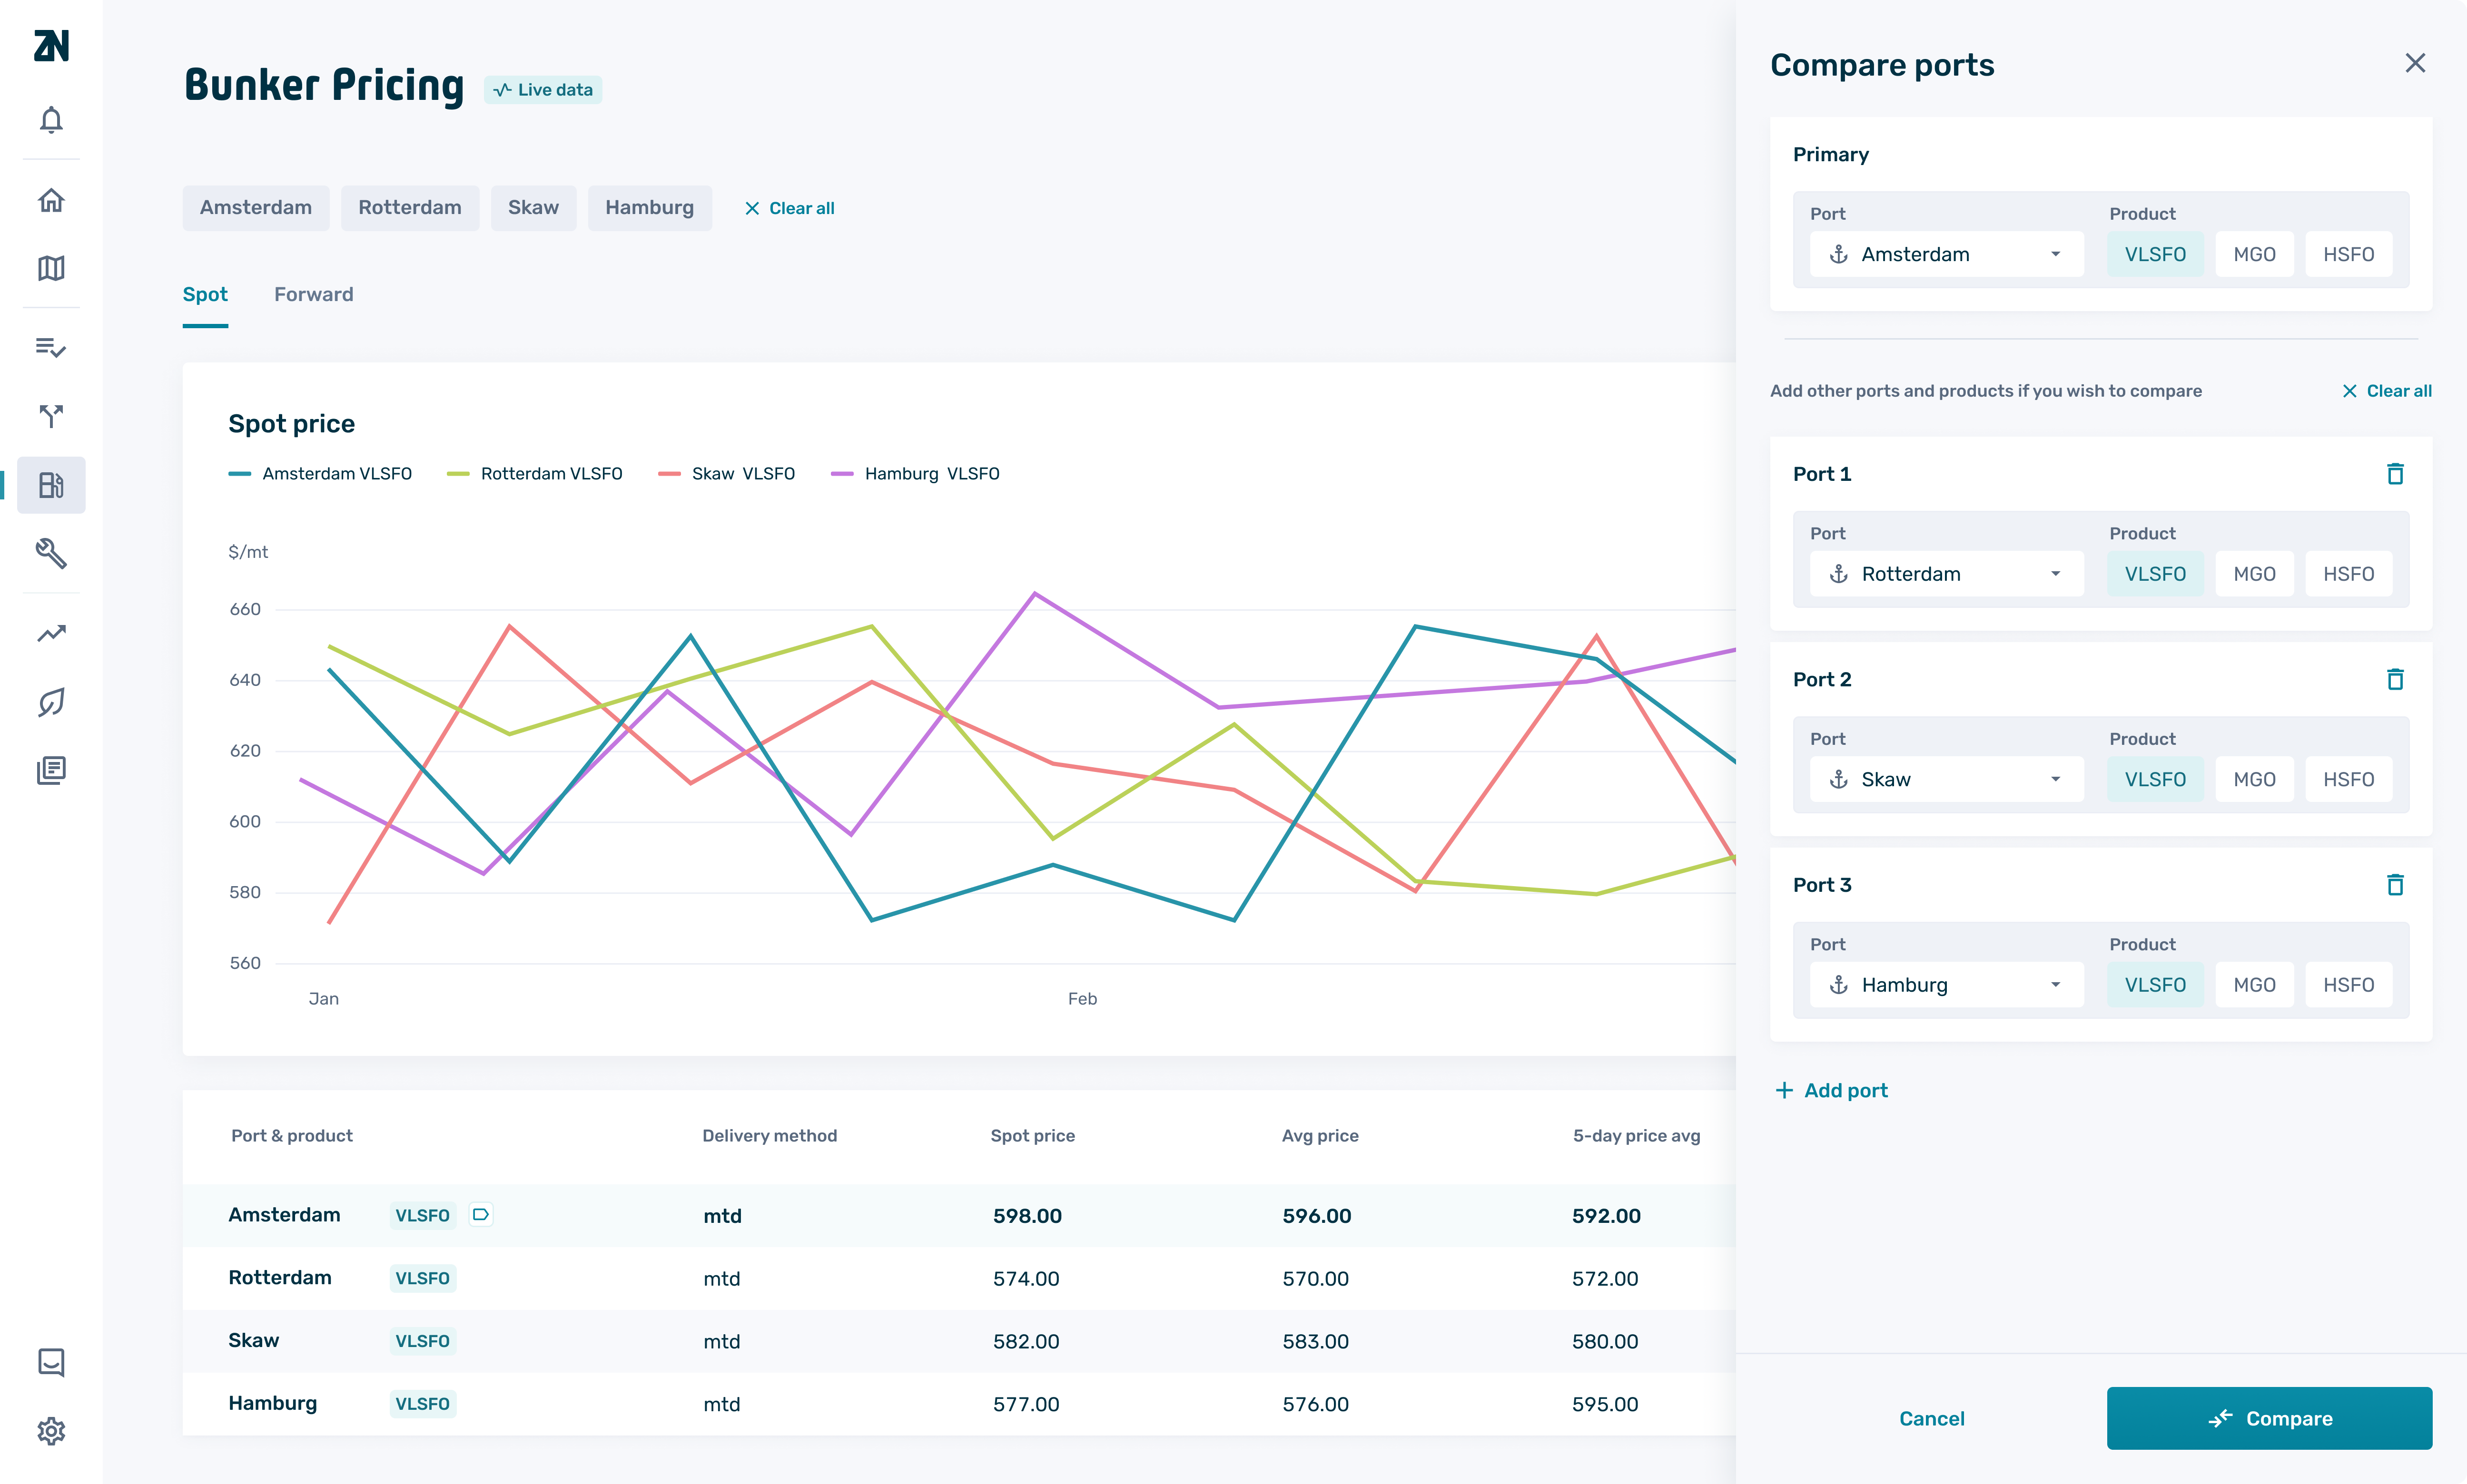The image size is (2467, 1484).
Task: Click the Hamburg VLSFO purple legend swatch
Action: (x=842, y=474)
